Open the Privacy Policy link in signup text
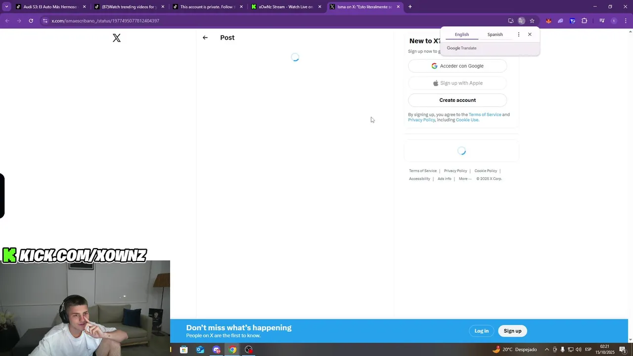The width and height of the screenshot is (633, 356). pos(421,120)
